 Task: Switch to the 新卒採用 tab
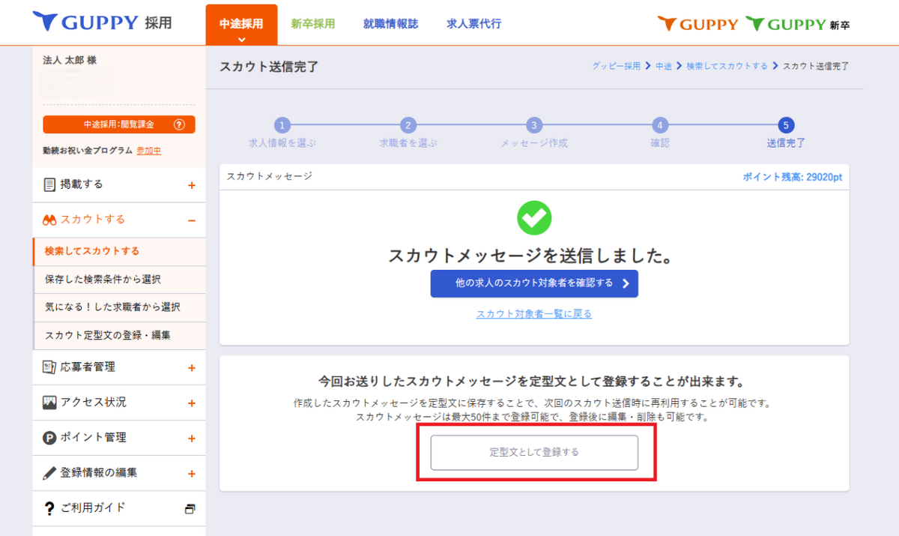tap(312, 24)
